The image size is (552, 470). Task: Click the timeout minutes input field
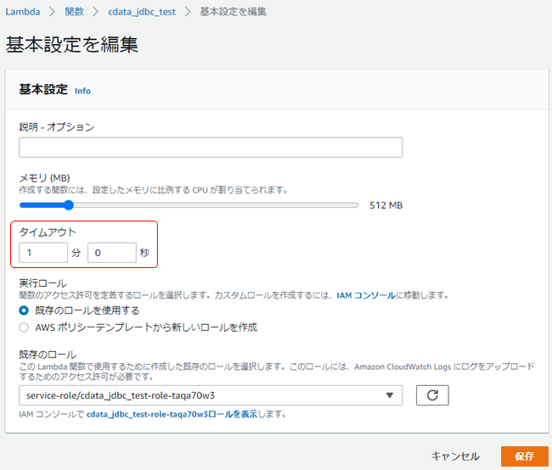[x=43, y=253]
